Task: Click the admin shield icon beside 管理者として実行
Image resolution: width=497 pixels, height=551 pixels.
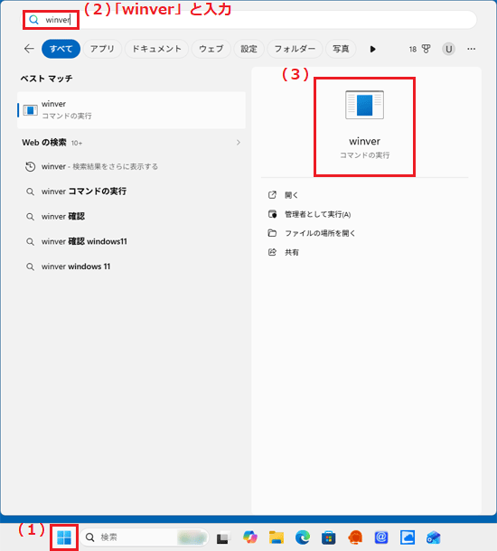Action: [272, 214]
